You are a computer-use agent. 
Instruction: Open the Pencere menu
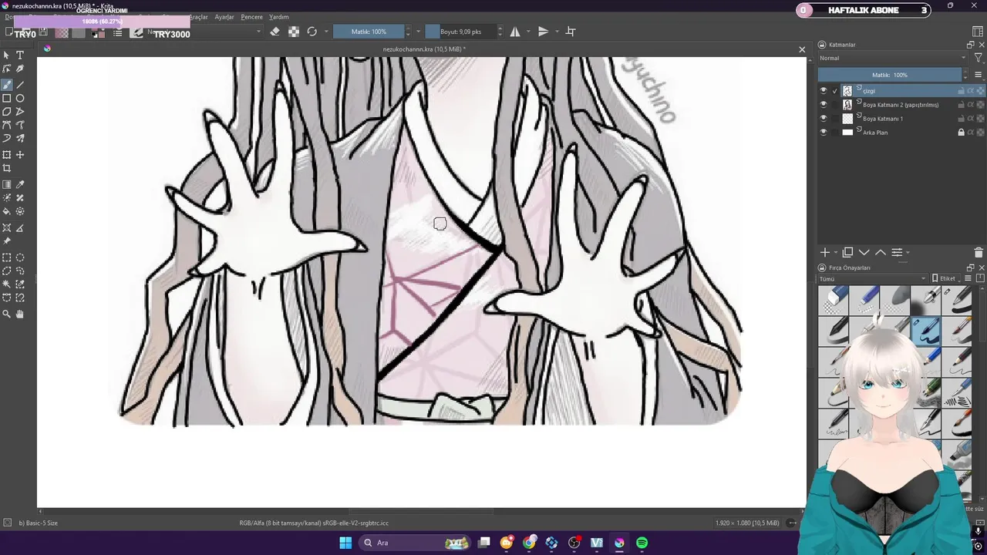click(x=252, y=17)
